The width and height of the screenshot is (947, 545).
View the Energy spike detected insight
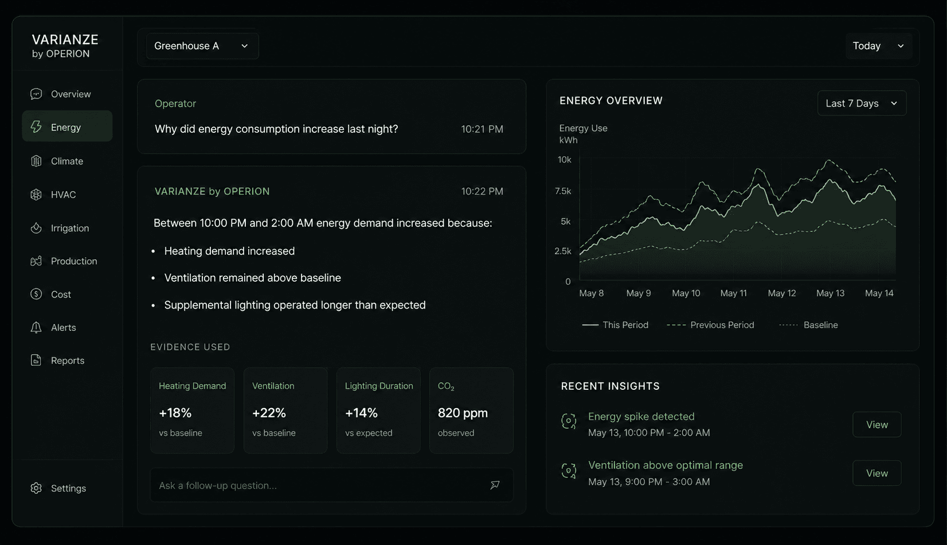pyautogui.click(x=876, y=425)
